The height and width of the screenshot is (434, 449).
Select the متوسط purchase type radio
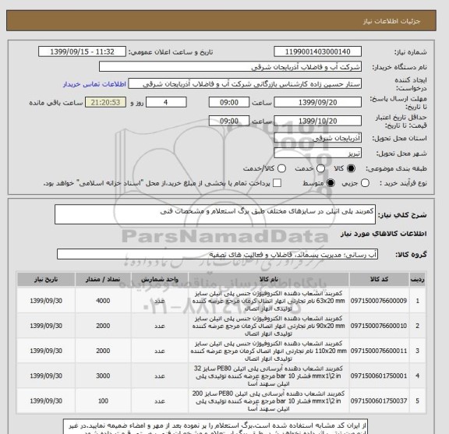click(331, 183)
